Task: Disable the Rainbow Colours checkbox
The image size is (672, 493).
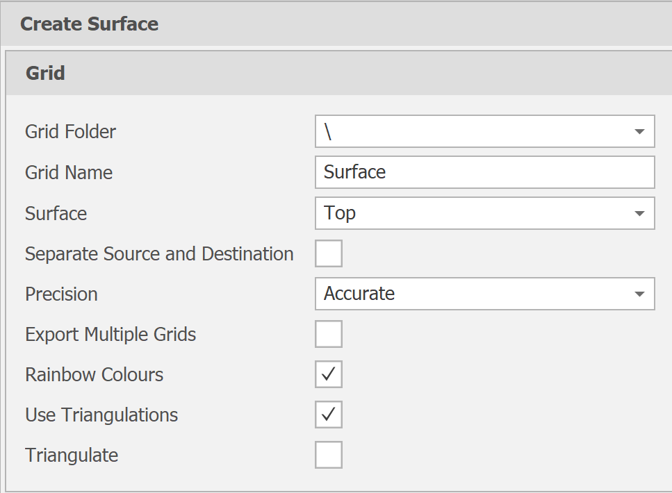Action: (329, 374)
